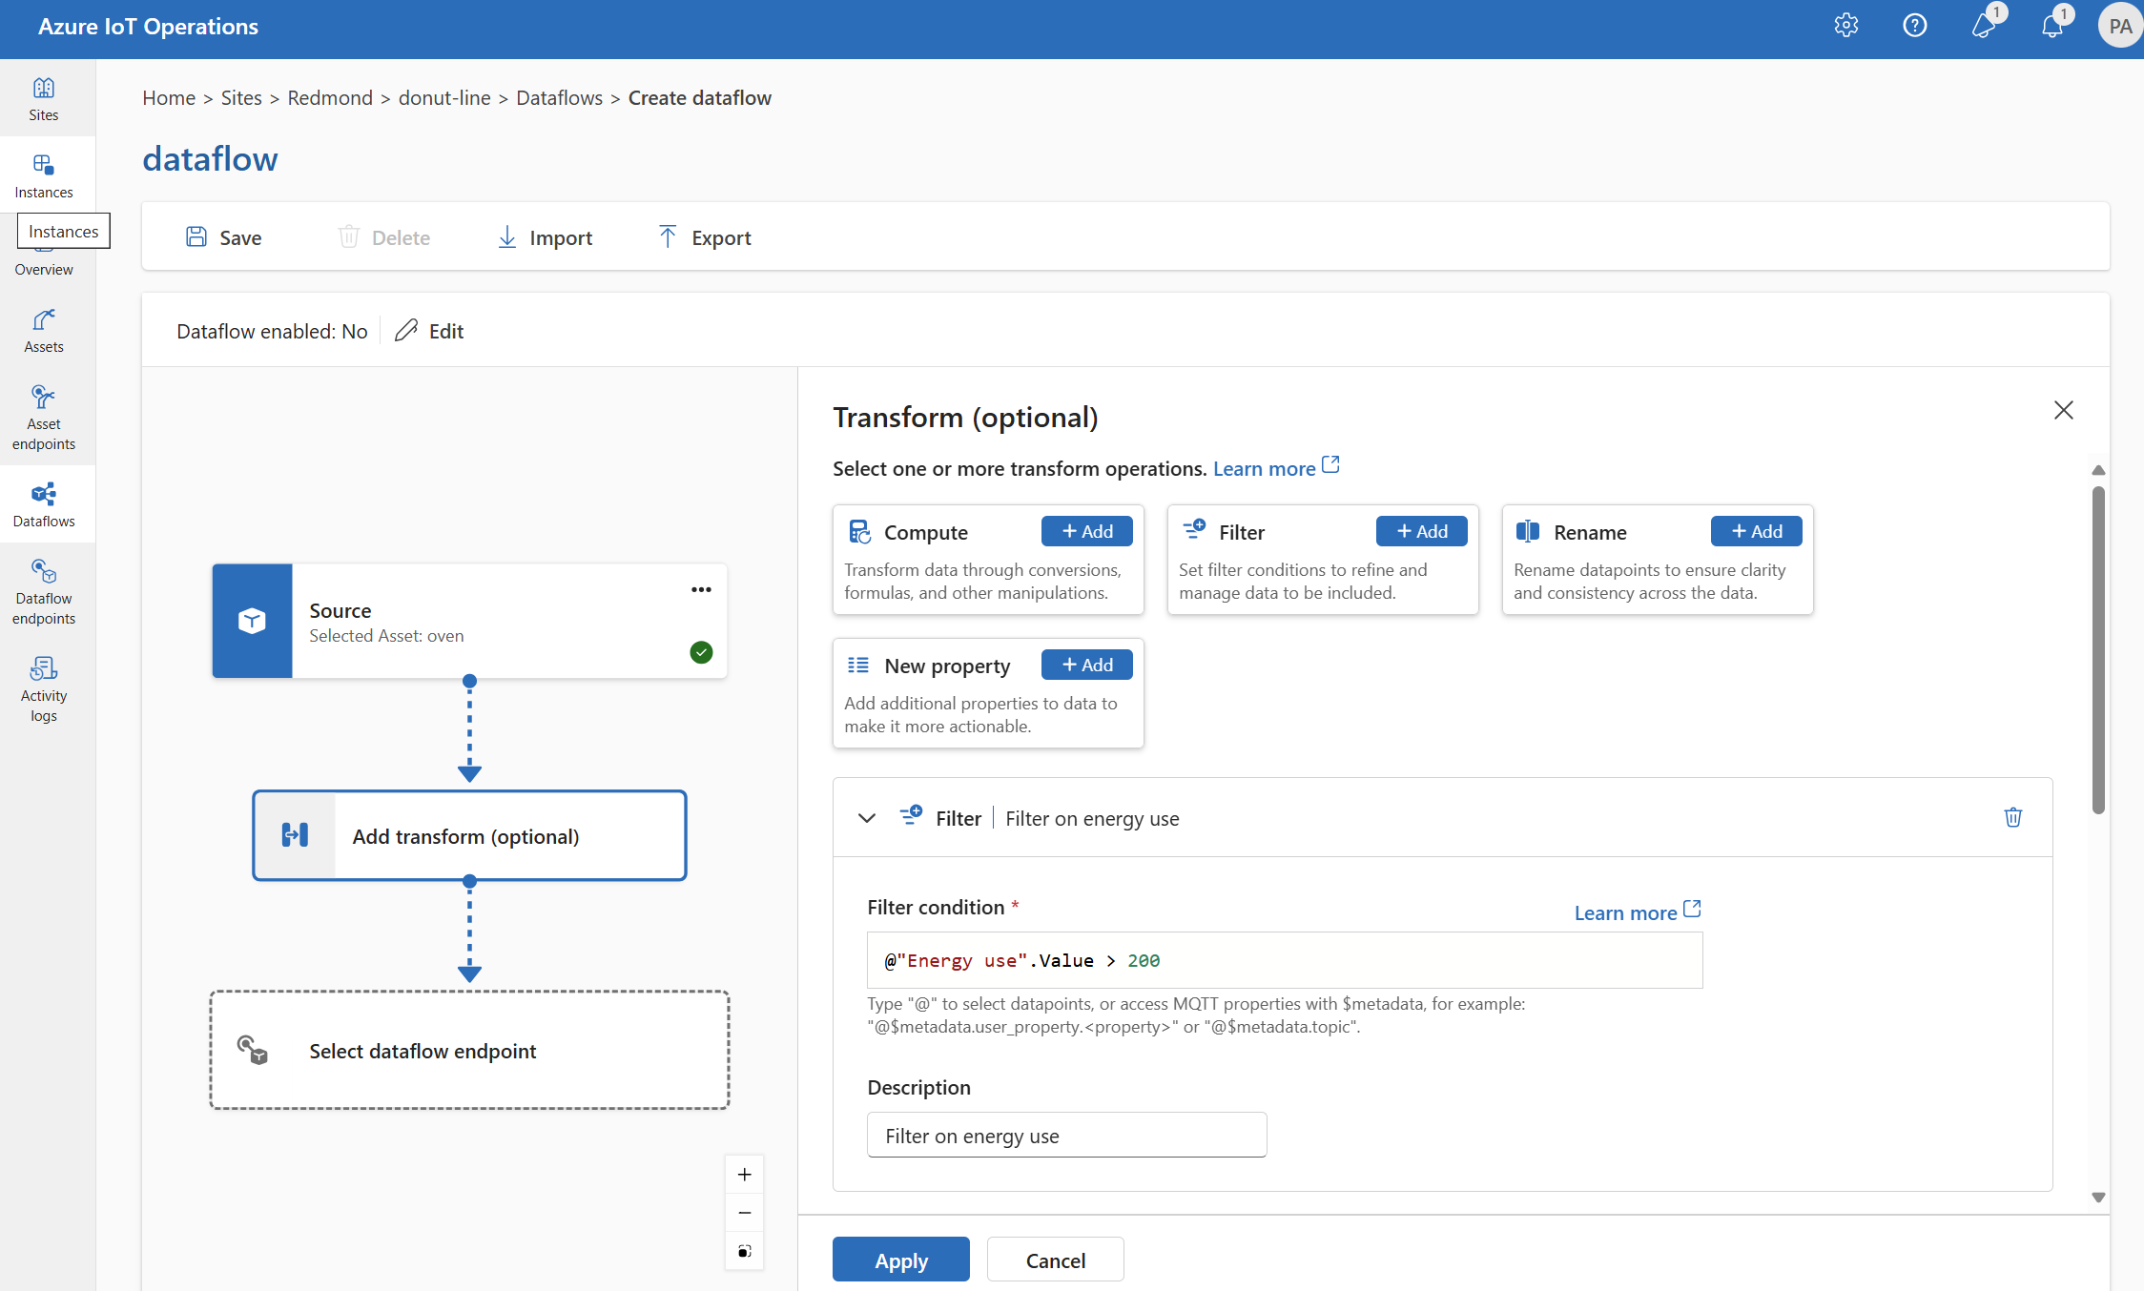
Task: Click the delete Filter trash icon
Action: coord(2012,818)
